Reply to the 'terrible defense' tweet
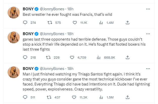158x104 pixels. coord(25,57)
